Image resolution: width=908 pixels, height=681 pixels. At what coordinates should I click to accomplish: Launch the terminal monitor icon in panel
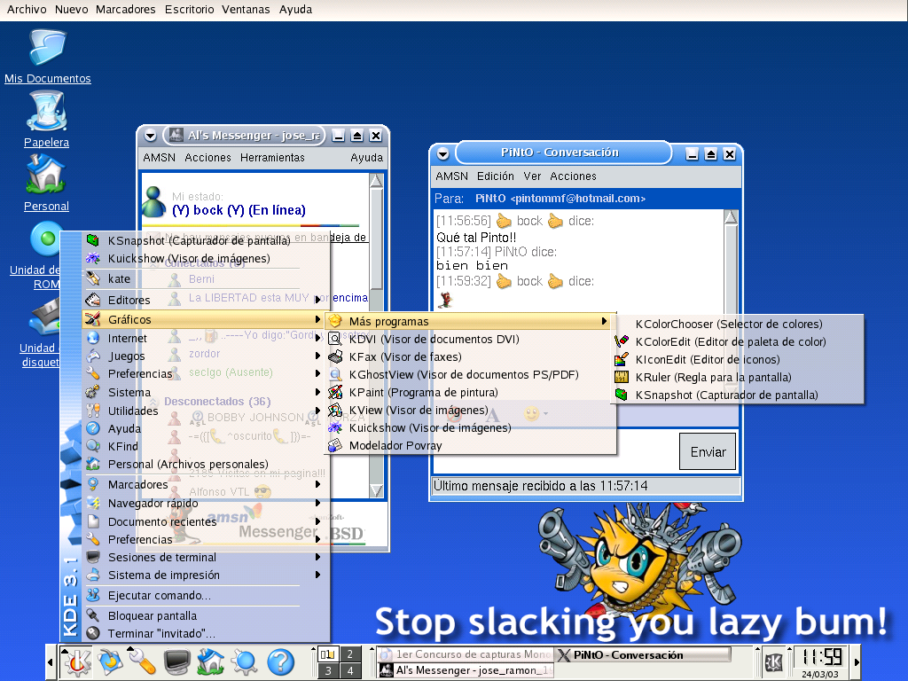(x=176, y=661)
